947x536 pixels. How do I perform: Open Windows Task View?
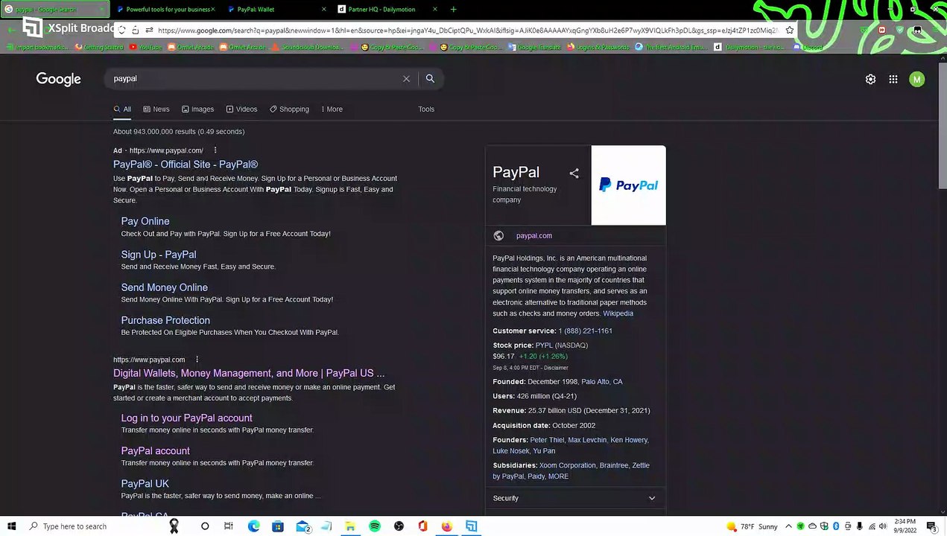229,526
